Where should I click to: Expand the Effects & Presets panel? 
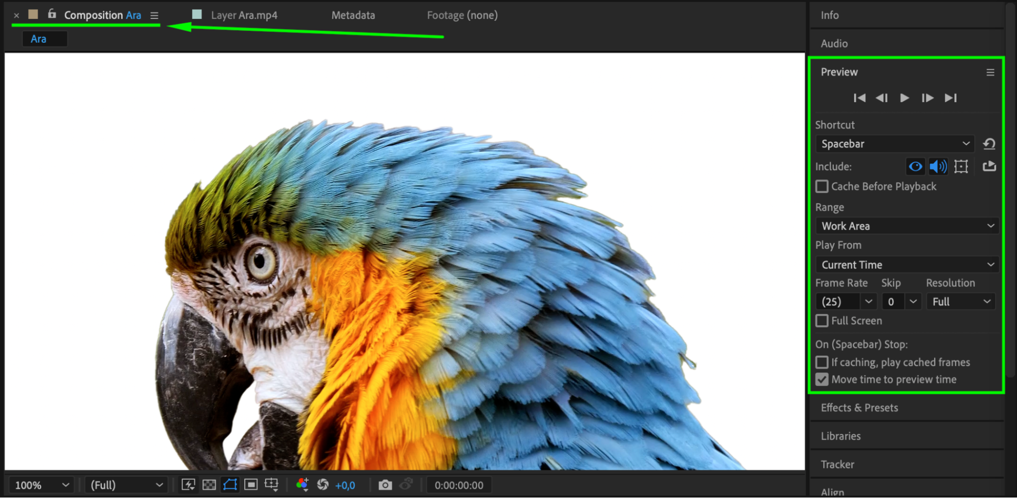pos(859,408)
